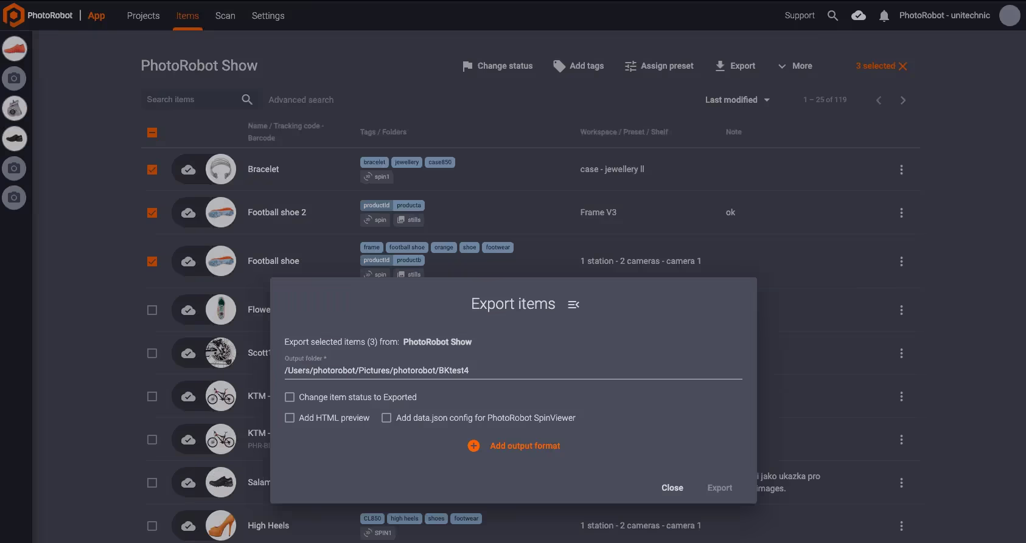Uncheck the Football shoe checkbox
The width and height of the screenshot is (1026, 543).
pyautogui.click(x=152, y=261)
